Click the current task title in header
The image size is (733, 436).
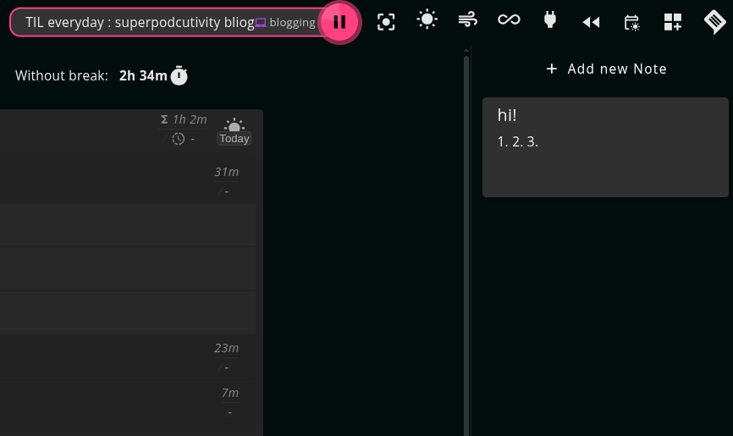tap(140, 23)
